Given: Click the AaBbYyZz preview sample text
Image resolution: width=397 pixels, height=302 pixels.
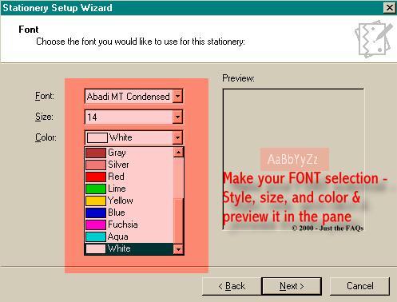Looking at the screenshot, I should point(292,160).
